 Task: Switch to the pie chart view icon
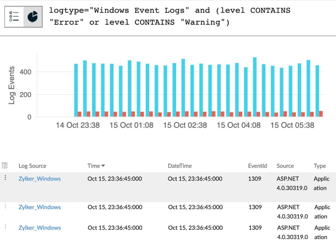tap(33, 17)
